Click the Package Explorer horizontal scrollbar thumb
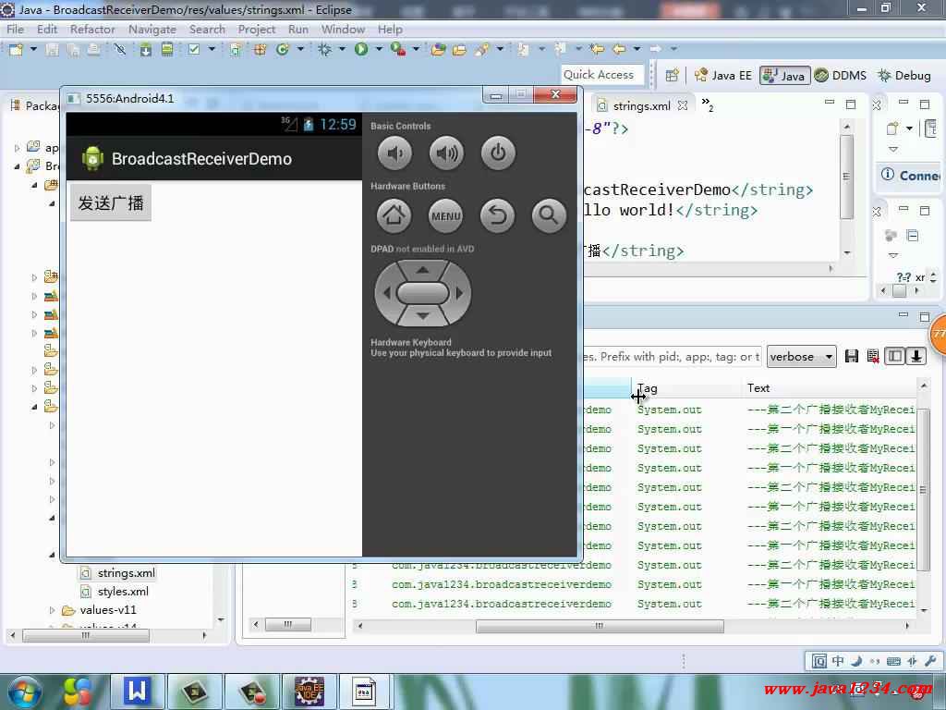This screenshot has width=946, height=710. (86, 635)
